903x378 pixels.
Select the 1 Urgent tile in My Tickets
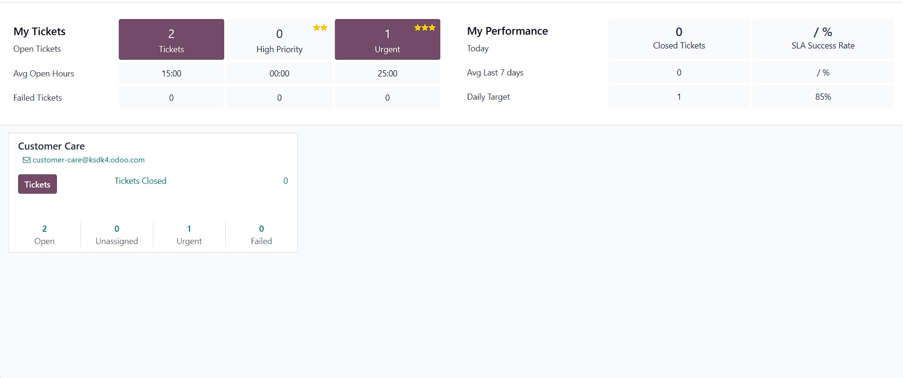tap(387, 40)
